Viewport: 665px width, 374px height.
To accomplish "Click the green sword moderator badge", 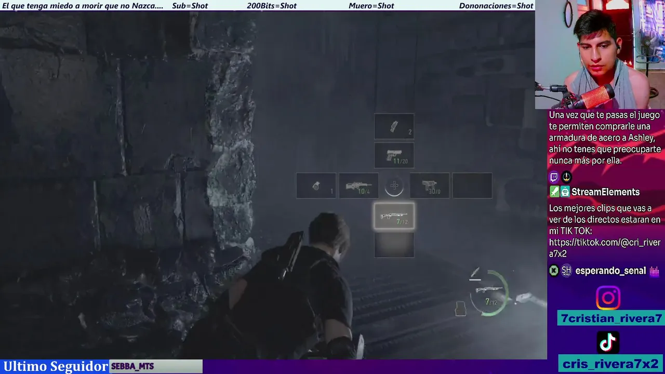I will coord(554,192).
